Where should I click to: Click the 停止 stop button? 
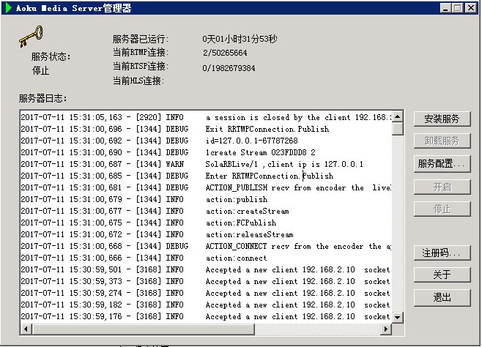(x=442, y=209)
